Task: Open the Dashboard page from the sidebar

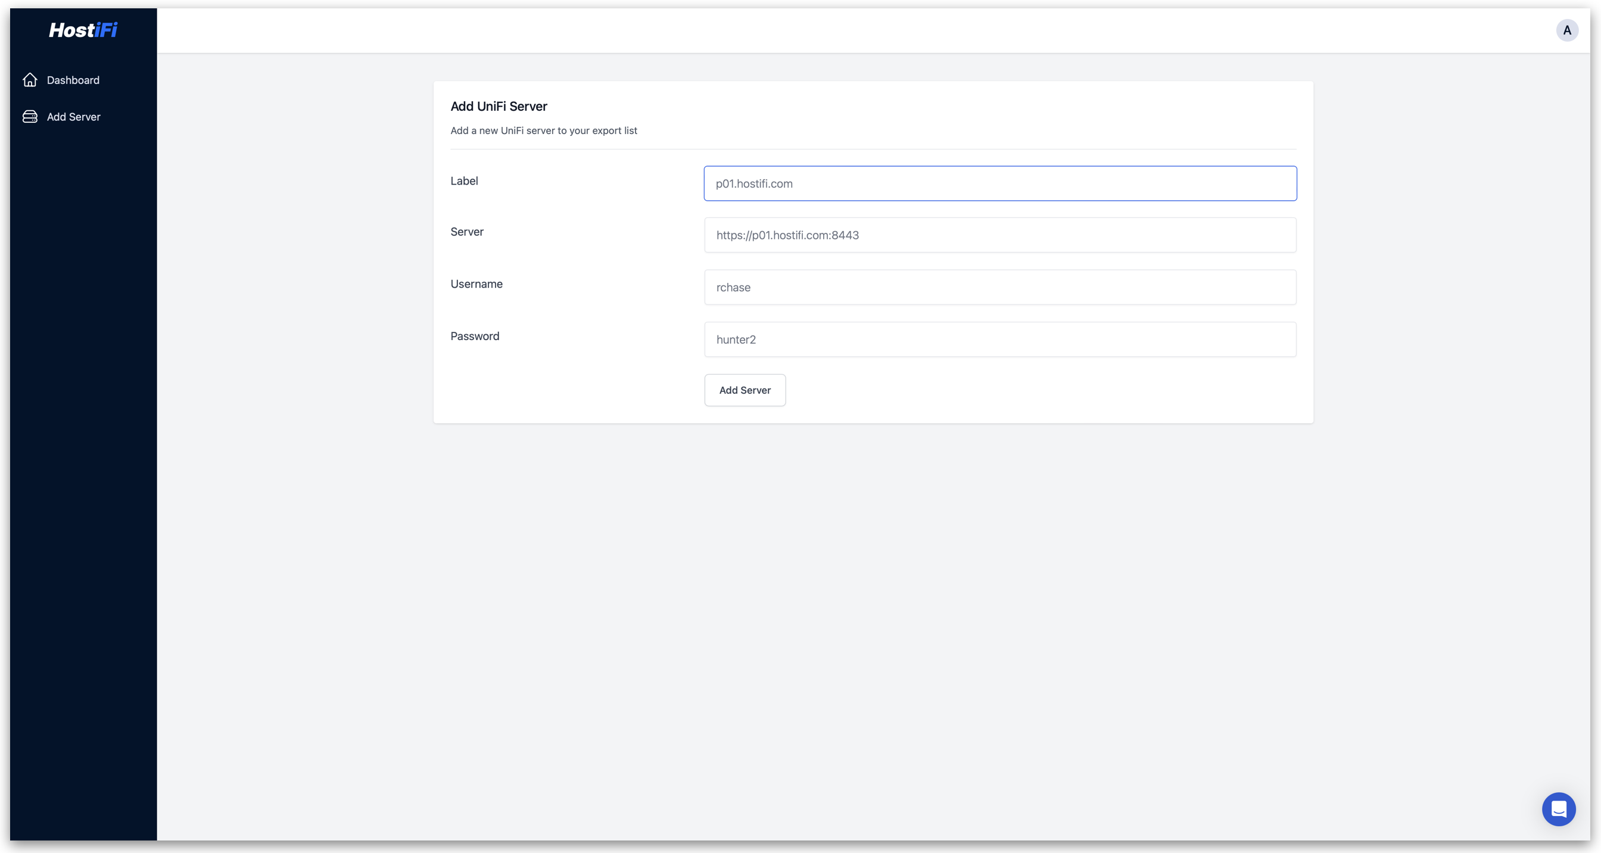Action: tap(73, 80)
